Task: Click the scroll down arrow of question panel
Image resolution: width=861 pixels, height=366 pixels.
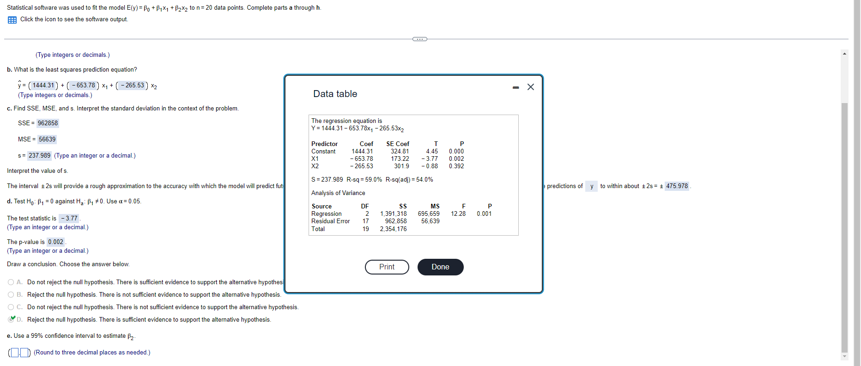Action: 844,356
